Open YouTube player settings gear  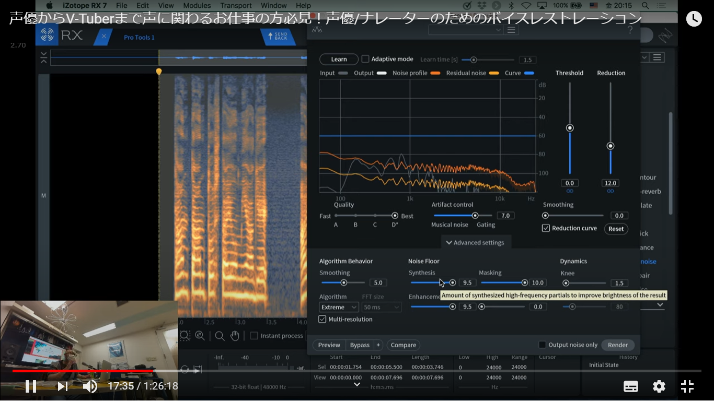click(659, 386)
